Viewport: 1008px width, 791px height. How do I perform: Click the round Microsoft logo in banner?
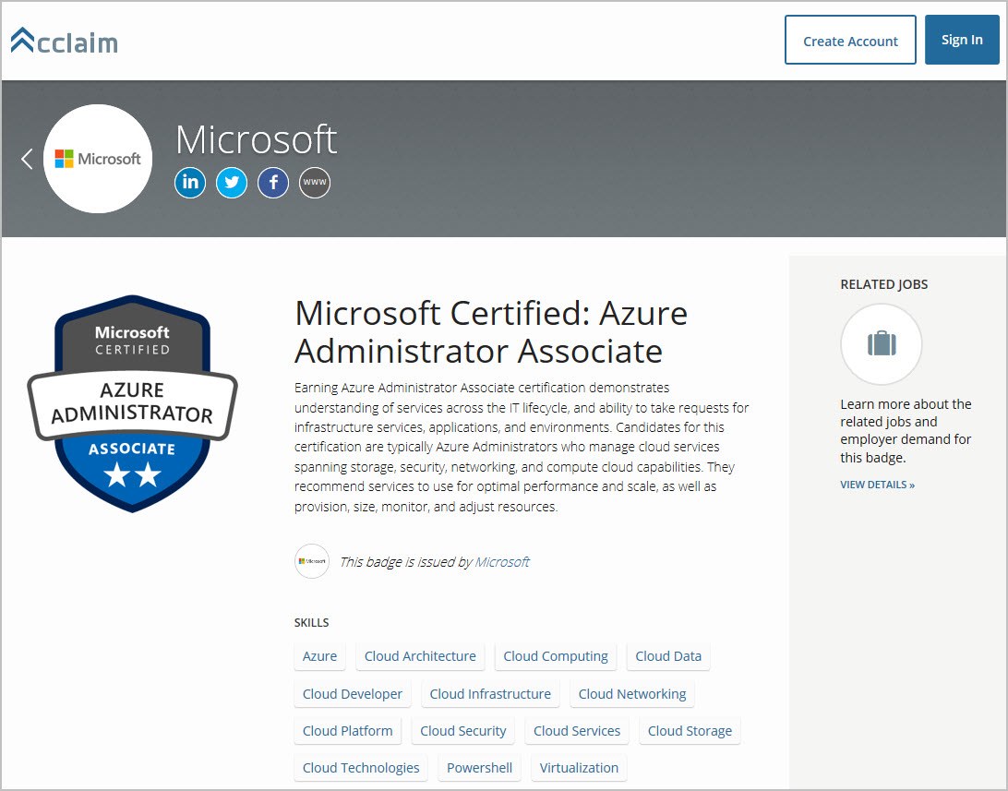coord(98,159)
